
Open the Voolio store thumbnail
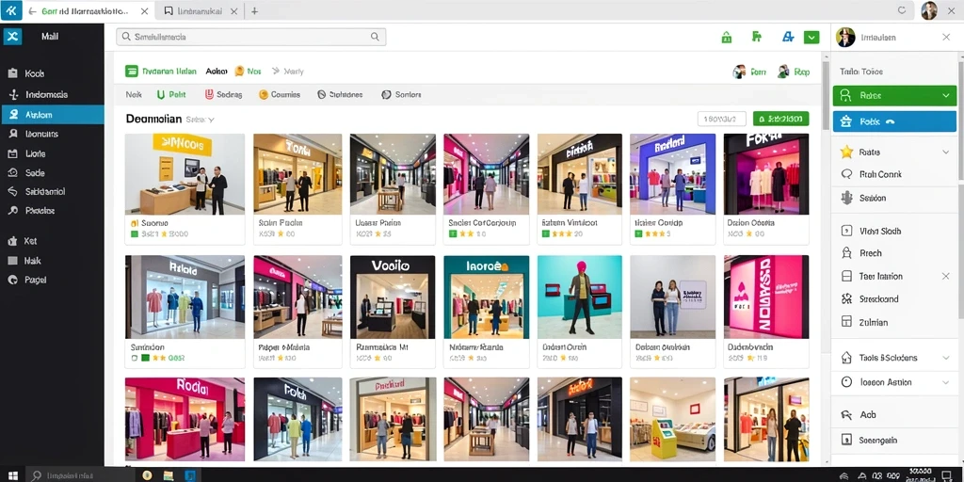[393, 297]
